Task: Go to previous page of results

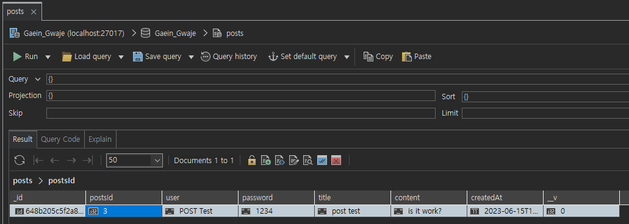Action: pyautogui.click(x=55, y=161)
